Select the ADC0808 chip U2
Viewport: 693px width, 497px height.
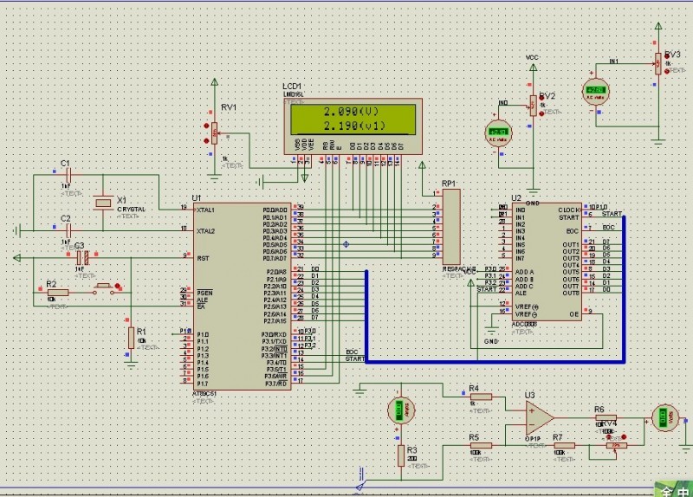pyautogui.click(x=546, y=261)
